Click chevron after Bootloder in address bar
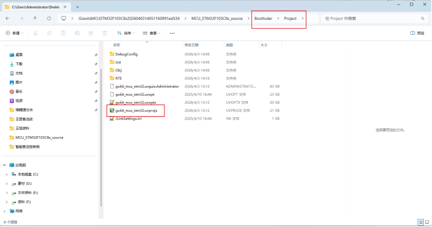Image resolution: width=432 pixels, height=227 pixels. tap(278, 19)
